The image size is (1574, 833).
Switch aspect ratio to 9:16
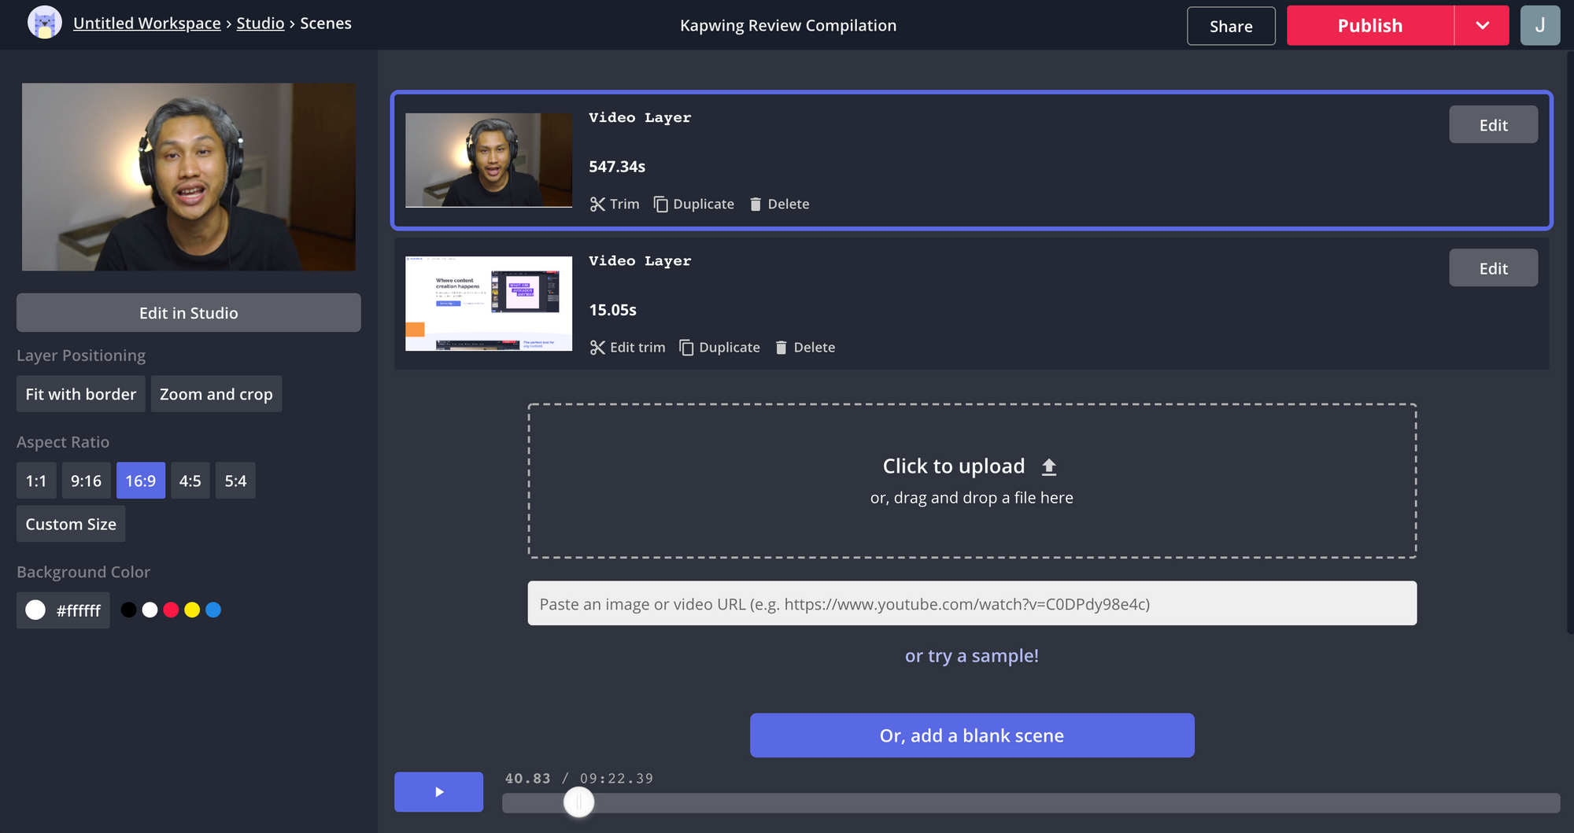(x=86, y=481)
